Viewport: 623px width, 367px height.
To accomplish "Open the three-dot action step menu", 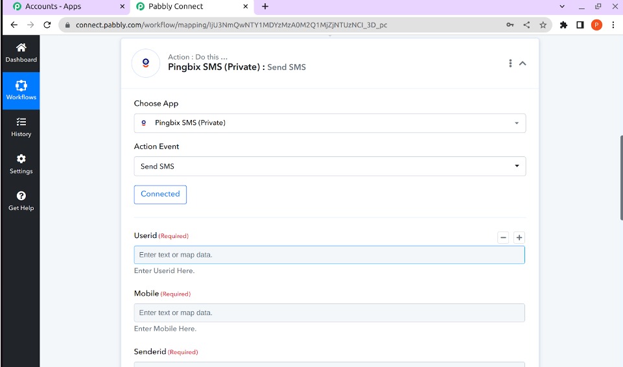I will tap(510, 64).
